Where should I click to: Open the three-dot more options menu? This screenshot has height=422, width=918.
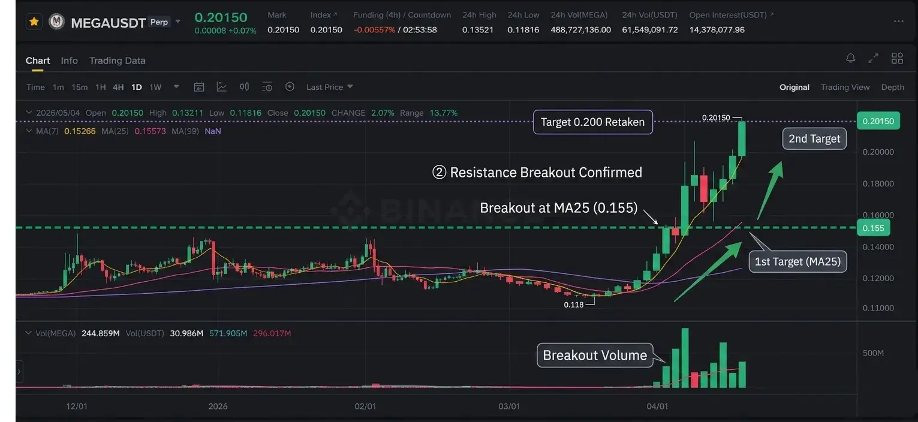coord(898,22)
